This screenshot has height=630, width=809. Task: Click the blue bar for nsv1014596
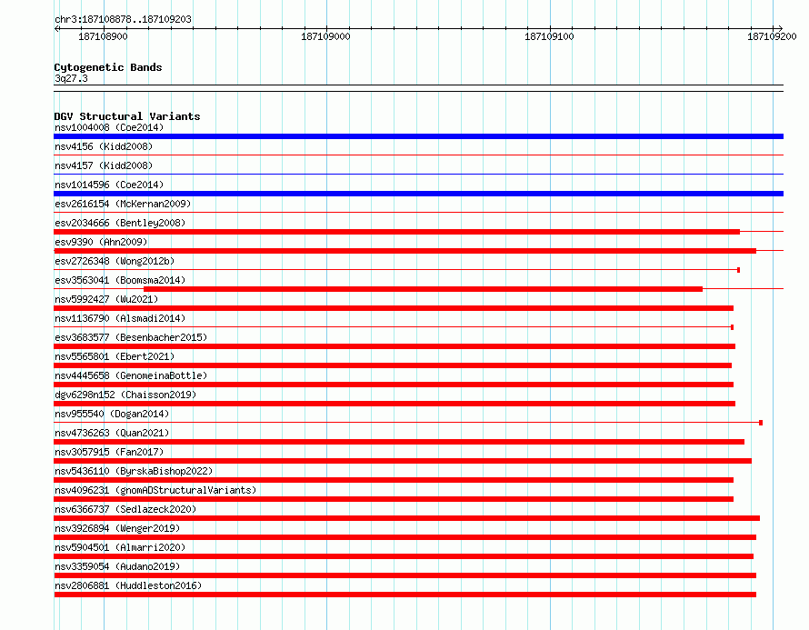click(418, 194)
